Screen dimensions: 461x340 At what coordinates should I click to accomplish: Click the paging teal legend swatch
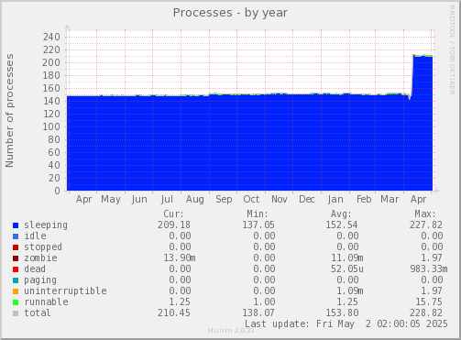coord(16,280)
